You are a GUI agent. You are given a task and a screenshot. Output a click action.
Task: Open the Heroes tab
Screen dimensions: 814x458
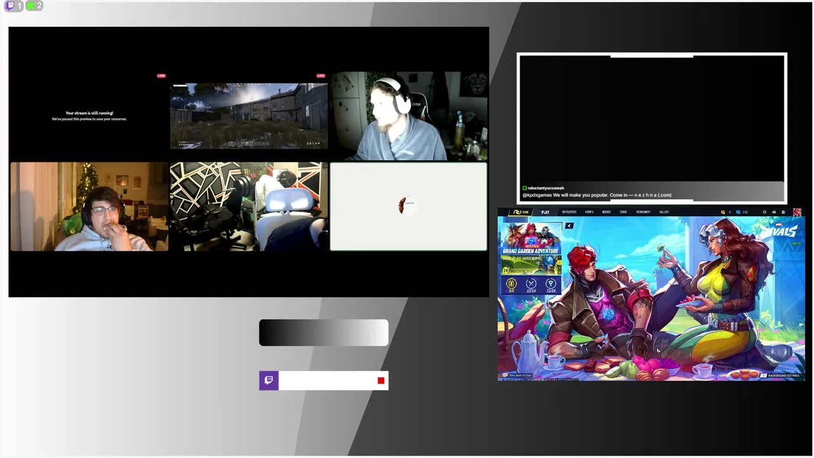[607, 212]
